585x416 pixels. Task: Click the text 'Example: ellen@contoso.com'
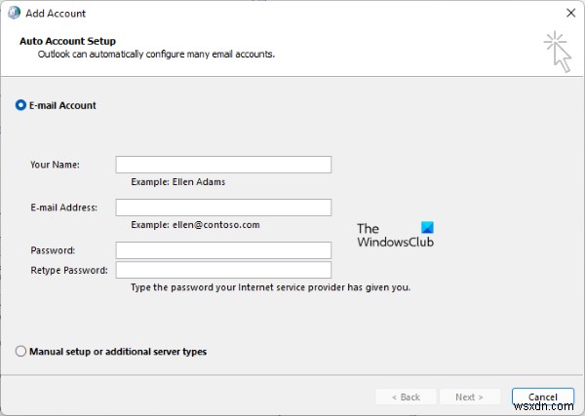(195, 225)
